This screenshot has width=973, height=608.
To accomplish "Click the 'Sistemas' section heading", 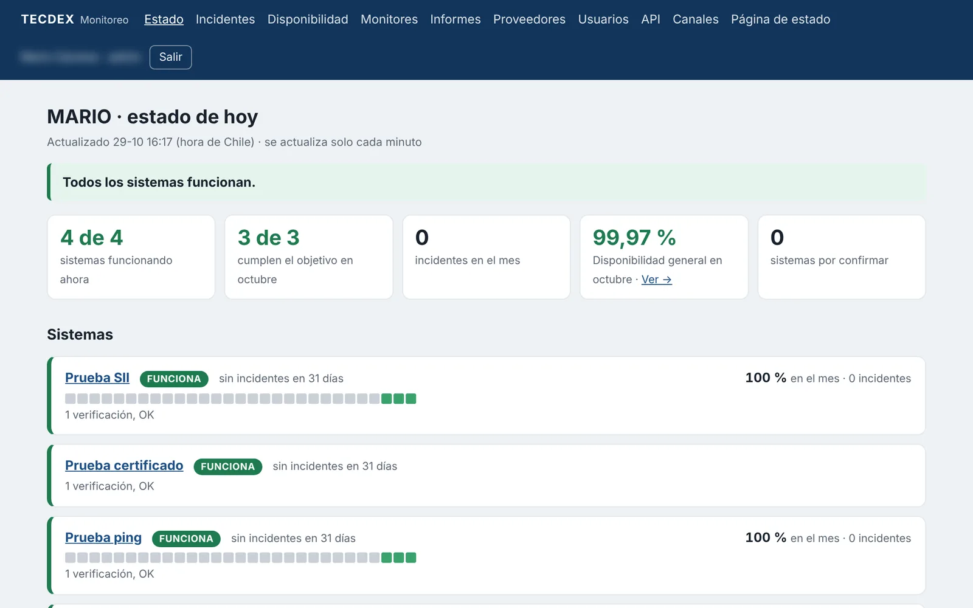I will [x=80, y=334].
